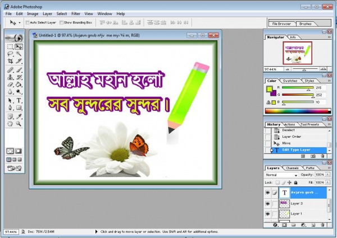
Task: Open the Filter menu
Action: [x=76, y=13]
